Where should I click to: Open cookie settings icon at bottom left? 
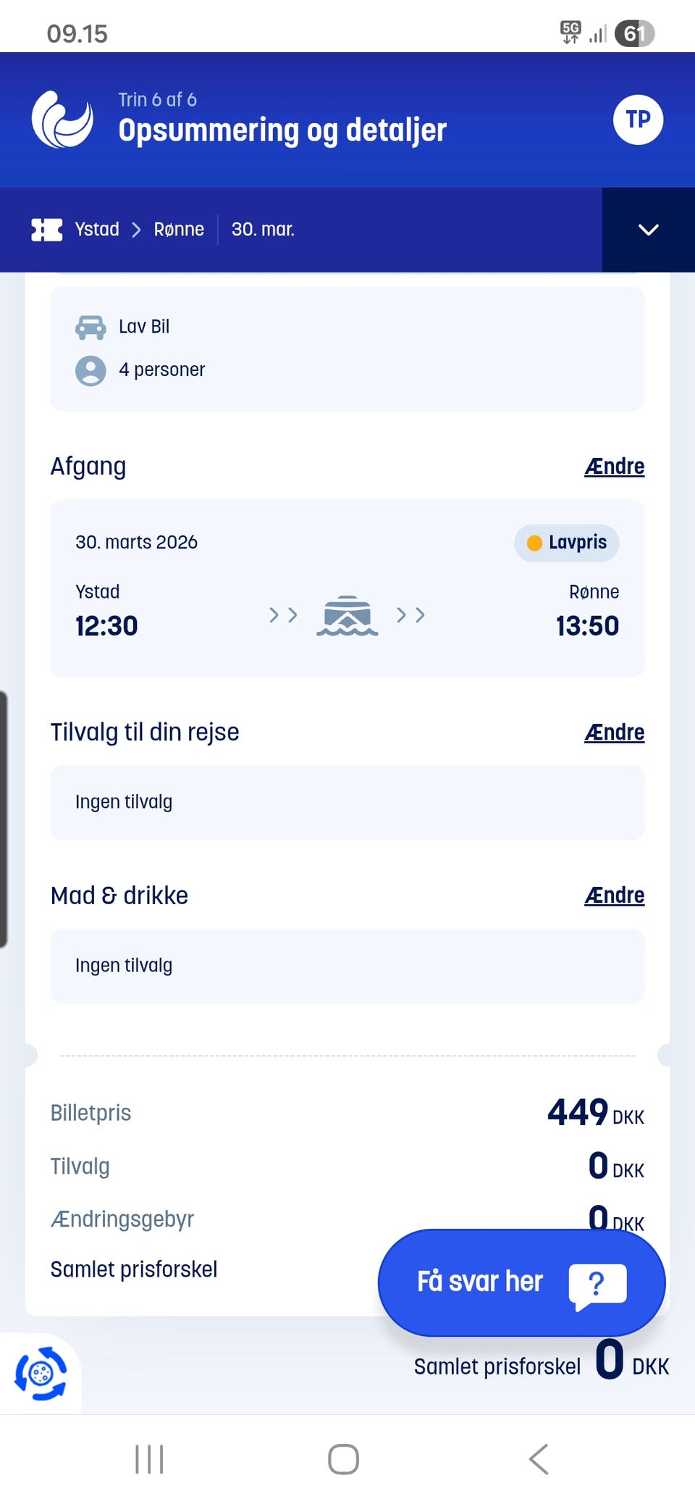[x=41, y=1373]
